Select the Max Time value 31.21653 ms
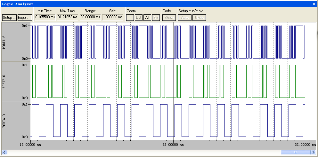Image resolution: width=318 pixels, height=157 pixels. tap(68, 17)
